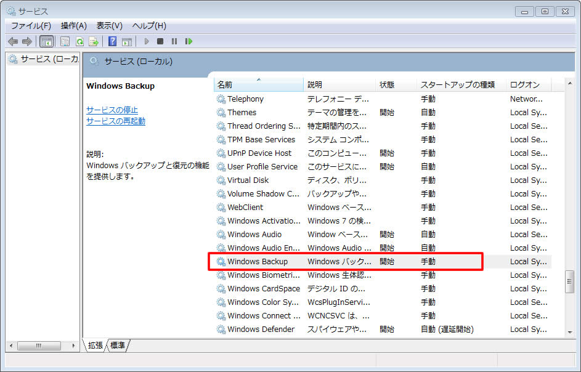Click the Pause service icon
This screenshot has height=372, width=581.
174,41
